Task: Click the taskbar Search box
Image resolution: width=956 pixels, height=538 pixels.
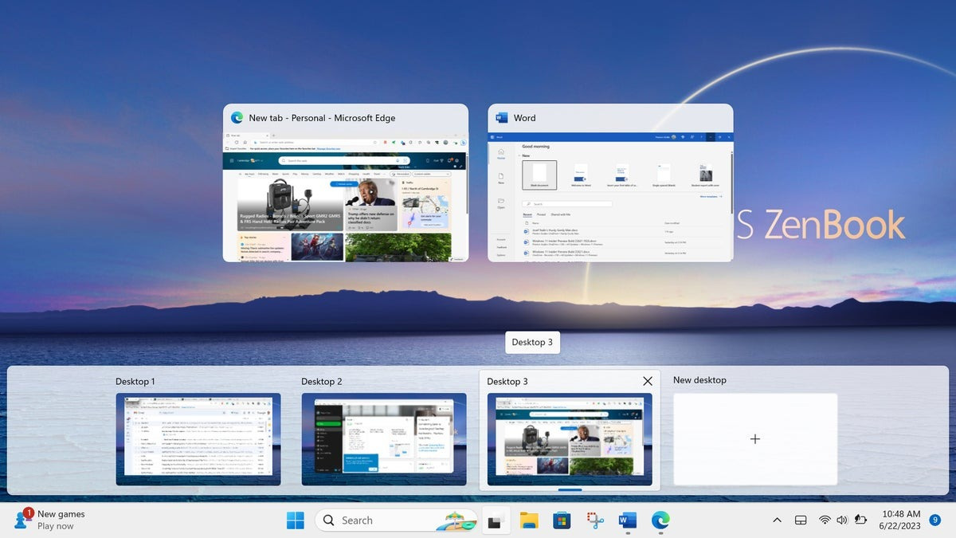Action: coord(397,520)
